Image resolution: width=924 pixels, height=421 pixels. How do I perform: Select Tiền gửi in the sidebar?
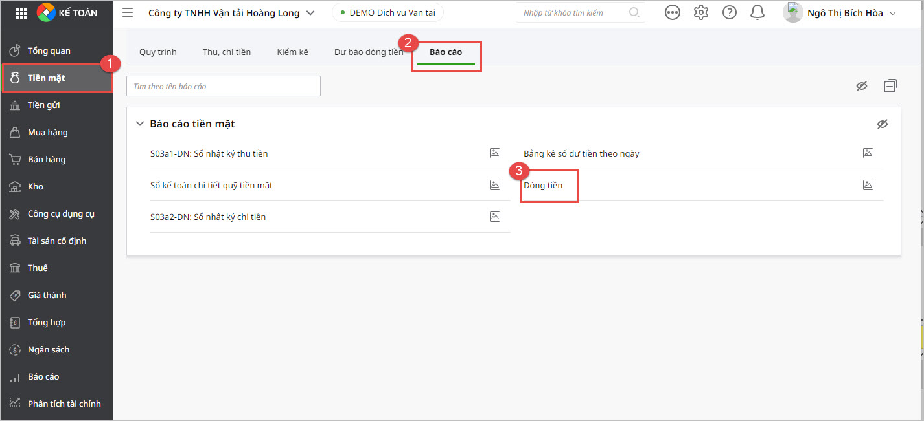pyautogui.click(x=43, y=105)
